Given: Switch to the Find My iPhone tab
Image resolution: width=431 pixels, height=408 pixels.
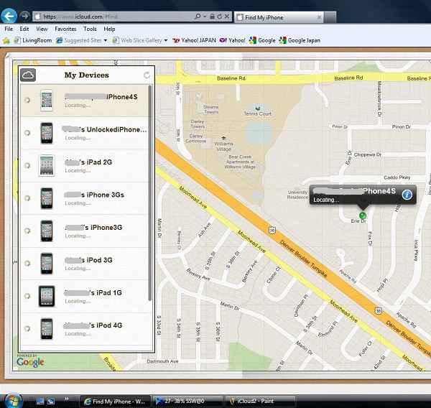Looking at the screenshot, I should click(x=279, y=17).
